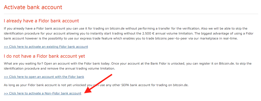Click the horizontal divider below the page title
The image size is (261, 101).
click(131, 14)
